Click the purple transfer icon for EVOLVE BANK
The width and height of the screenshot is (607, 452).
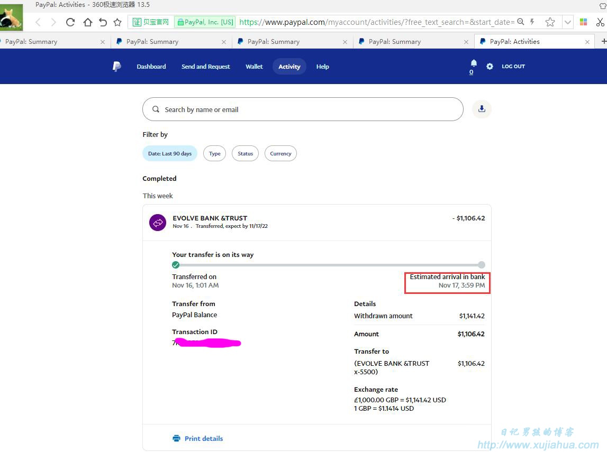tap(158, 223)
